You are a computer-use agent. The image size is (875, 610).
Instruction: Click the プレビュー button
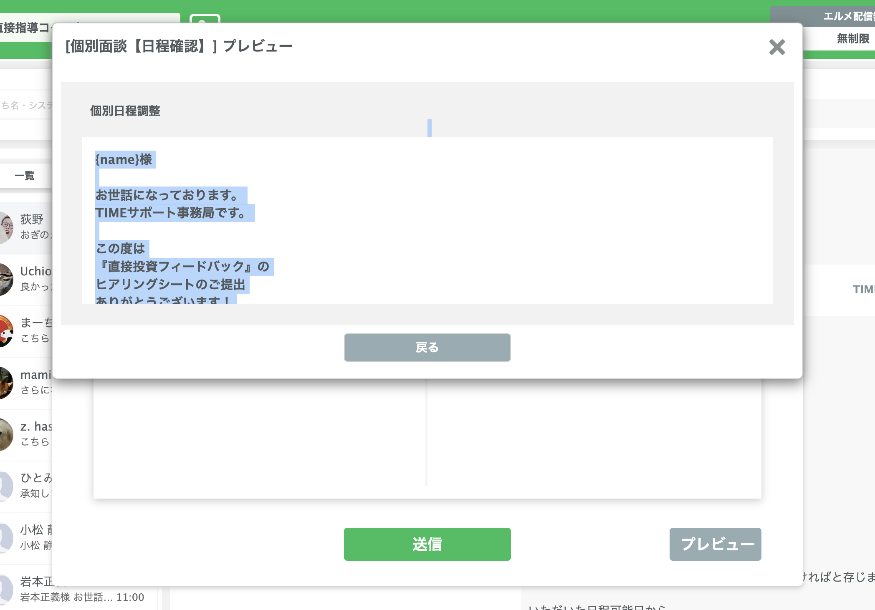pos(715,544)
